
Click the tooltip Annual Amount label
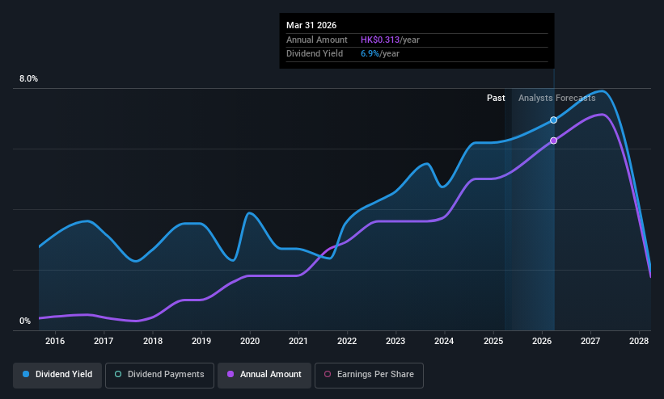[317, 40]
